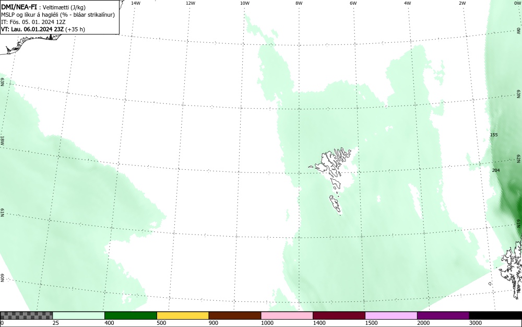Image resolution: width=522 pixels, height=327 pixels.
Task: Click the "62N" latitude label
Action: 519,158
